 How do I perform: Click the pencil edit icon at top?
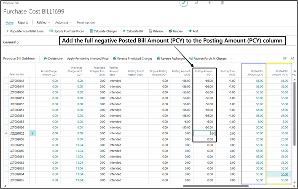184,3
